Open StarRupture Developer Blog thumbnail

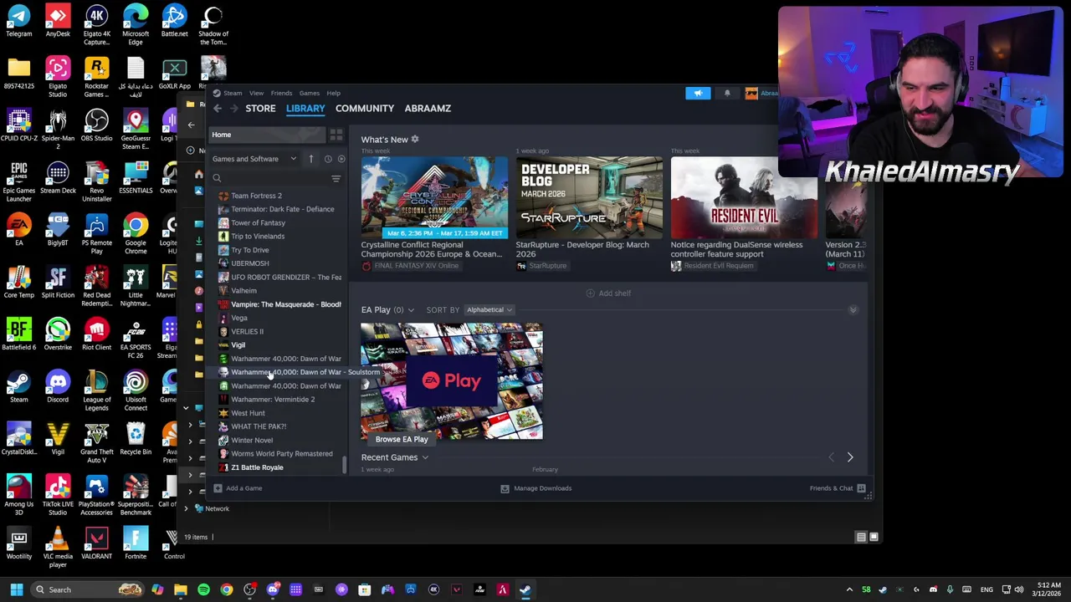589,198
